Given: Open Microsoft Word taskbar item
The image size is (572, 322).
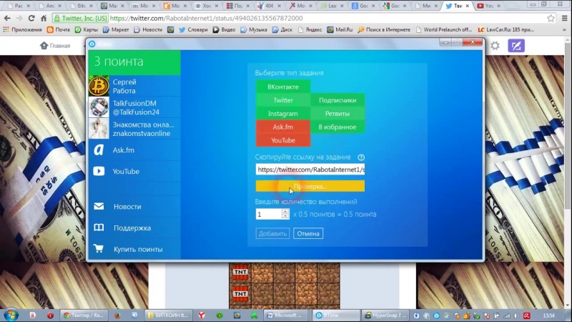Looking at the screenshot, I should click(x=287, y=315).
